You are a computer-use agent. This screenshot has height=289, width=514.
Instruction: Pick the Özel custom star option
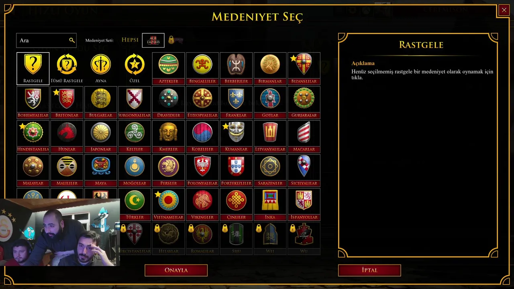135,68
